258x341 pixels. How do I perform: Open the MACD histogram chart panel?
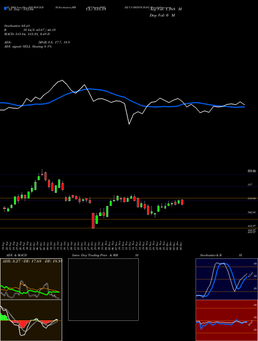31,320
